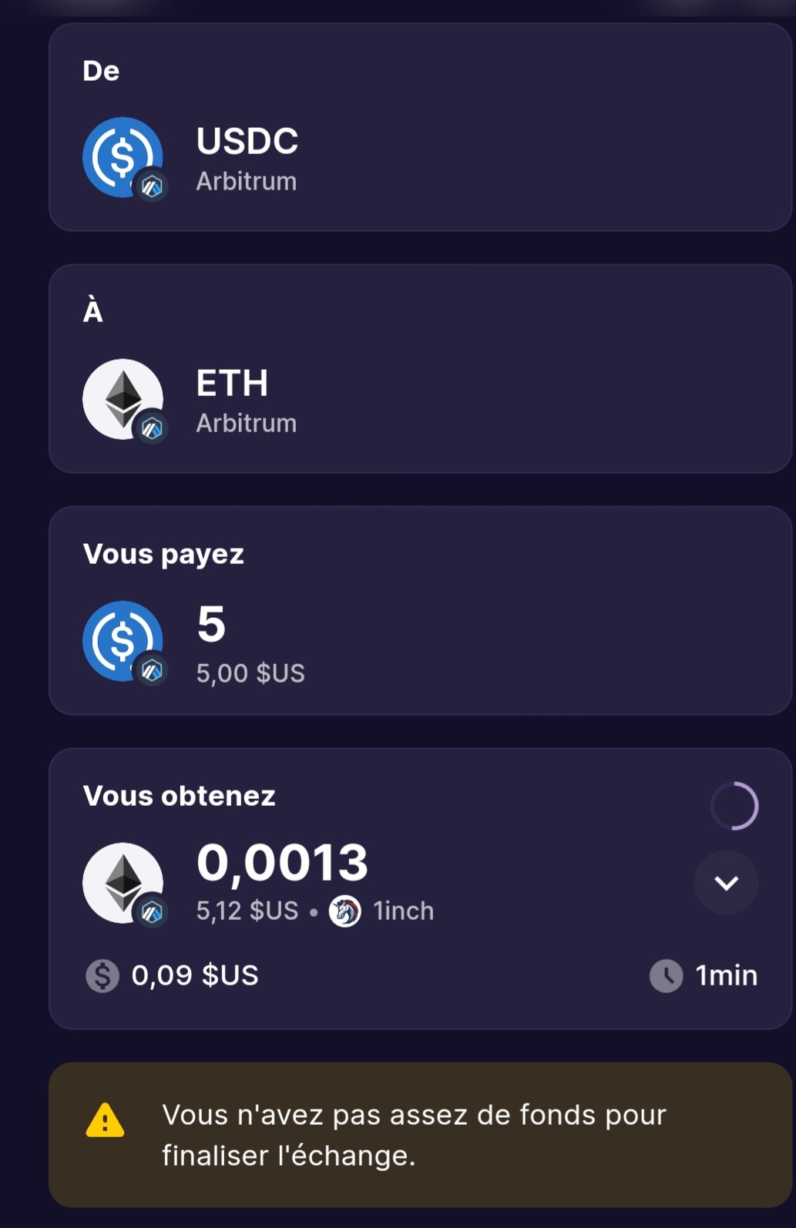Click the 1inch provider label
Viewport: 796px width, 1228px height.
coord(403,911)
